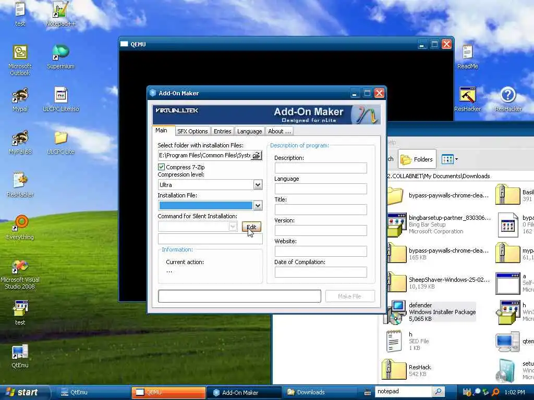Select the test text file at top-left desktop

pyautogui.click(x=20, y=14)
